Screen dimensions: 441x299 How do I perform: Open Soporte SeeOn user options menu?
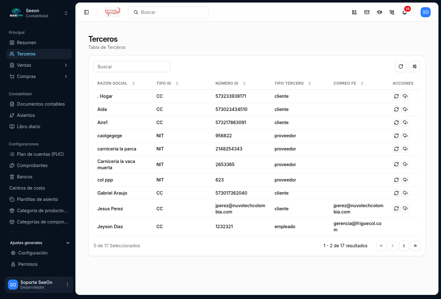68,285
